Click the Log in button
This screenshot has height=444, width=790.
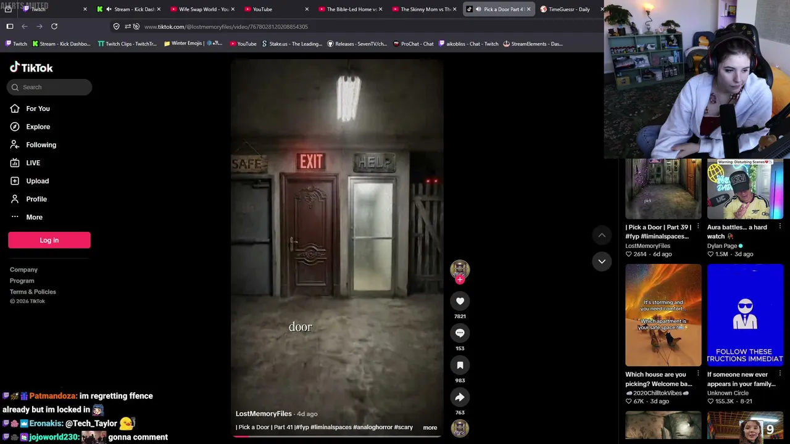point(49,240)
